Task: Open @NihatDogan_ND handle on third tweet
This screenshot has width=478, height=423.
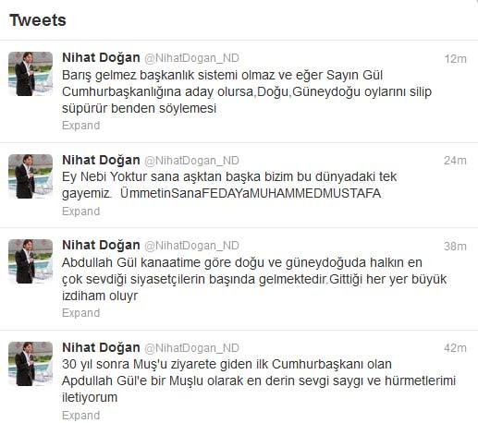Action: [191, 246]
